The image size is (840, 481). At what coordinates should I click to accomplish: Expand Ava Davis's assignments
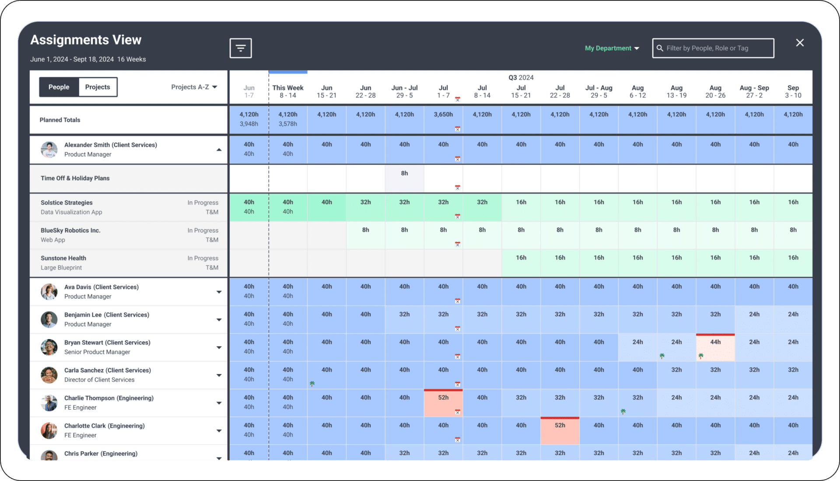pyautogui.click(x=219, y=291)
